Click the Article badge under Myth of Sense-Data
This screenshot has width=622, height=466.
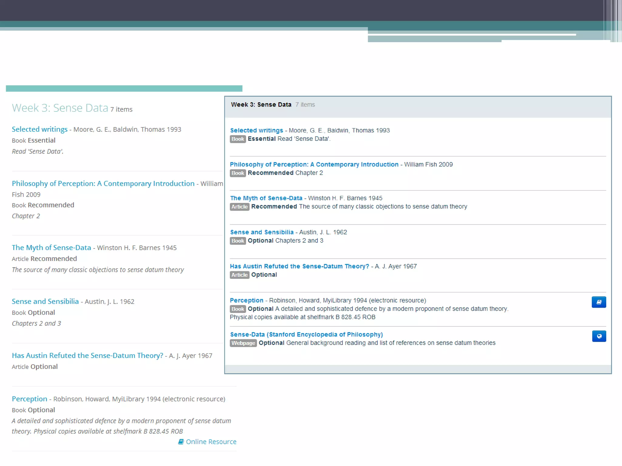[x=239, y=207]
